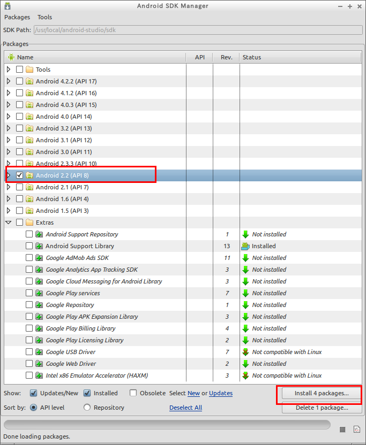Select the Repository sort option

click(87, 408)
